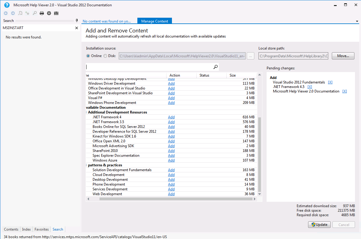Open Viewer Options gear icon
Image resolution: width=361 pixels, height=239 pixels.
tap(49, 13)
